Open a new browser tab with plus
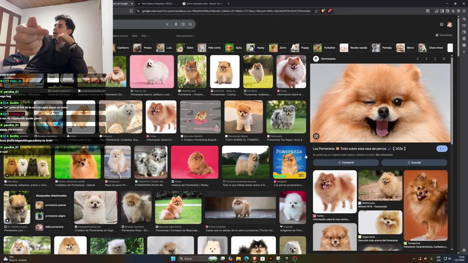468x263 pixels. click(x=229, y=4)
